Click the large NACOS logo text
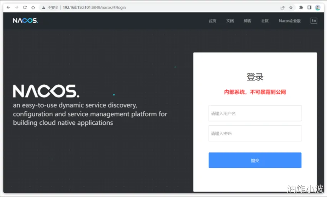The height and width of the screenshot is (197, 327). tap(46, 91)
